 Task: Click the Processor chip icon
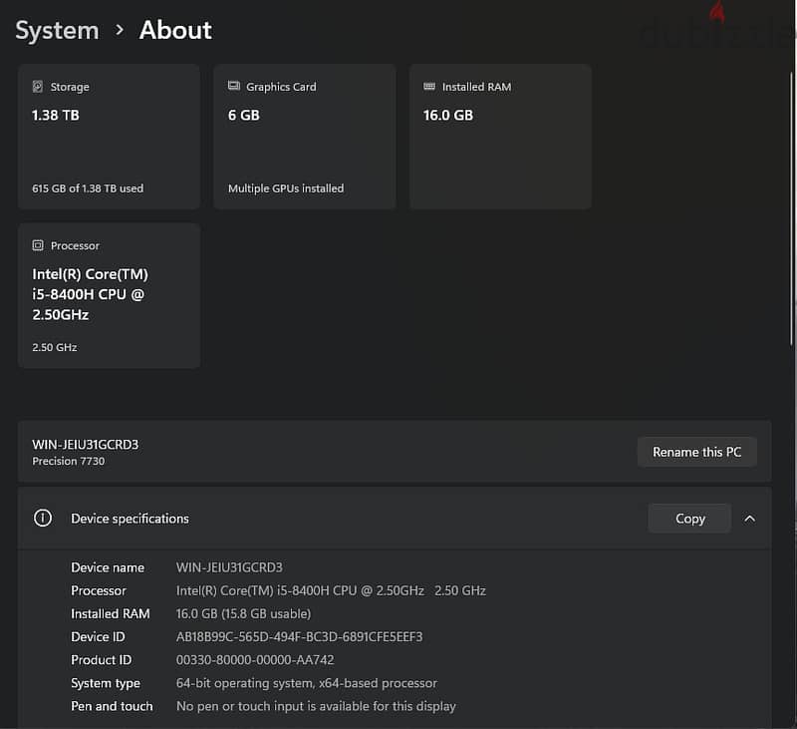(38, 245)
